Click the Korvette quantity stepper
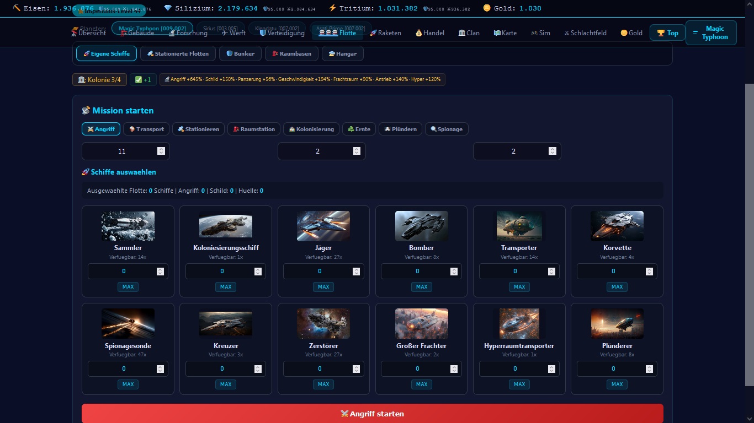This screenshot has width=754, height=423. point(649,271)
